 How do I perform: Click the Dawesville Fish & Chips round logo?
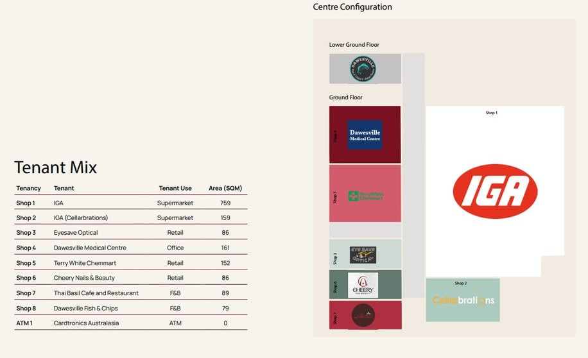[363, 69]
